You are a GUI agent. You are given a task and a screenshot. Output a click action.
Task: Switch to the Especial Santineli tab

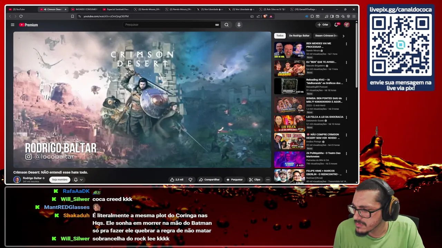[116, 9]
